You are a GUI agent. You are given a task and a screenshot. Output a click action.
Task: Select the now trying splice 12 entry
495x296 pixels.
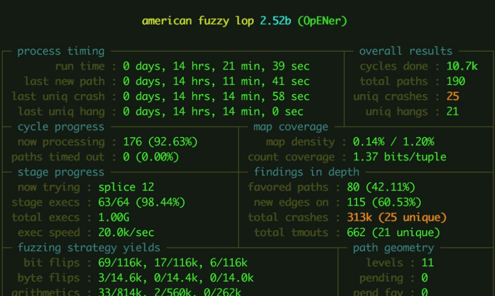(126, 187)
